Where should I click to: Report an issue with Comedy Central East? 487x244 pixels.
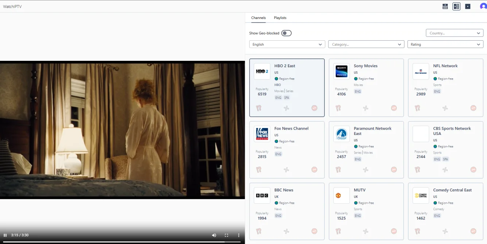click(417, 231)
